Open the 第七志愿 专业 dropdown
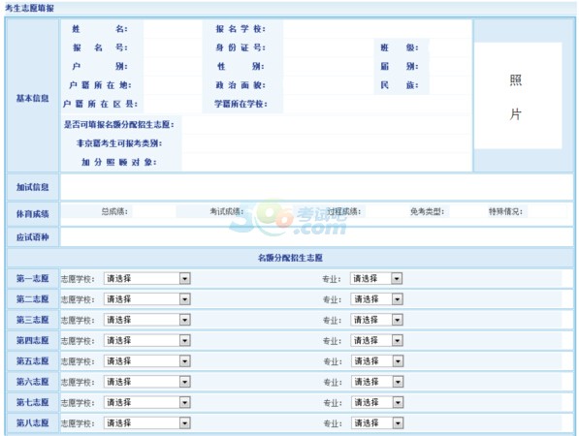Viewport: 579px width, 436px height. [x=376, y=402]
